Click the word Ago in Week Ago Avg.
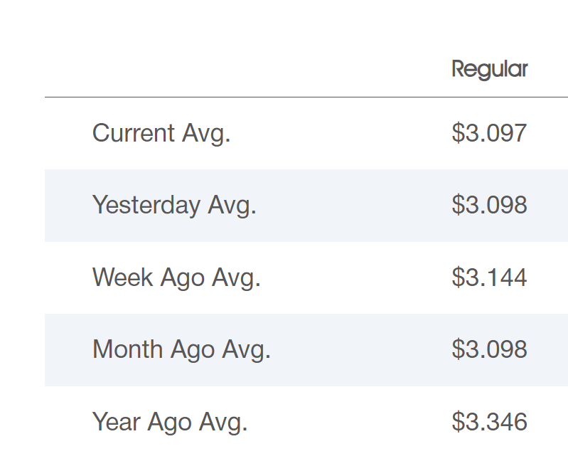Viewport: 568px width, 466px height. [183, 279]
